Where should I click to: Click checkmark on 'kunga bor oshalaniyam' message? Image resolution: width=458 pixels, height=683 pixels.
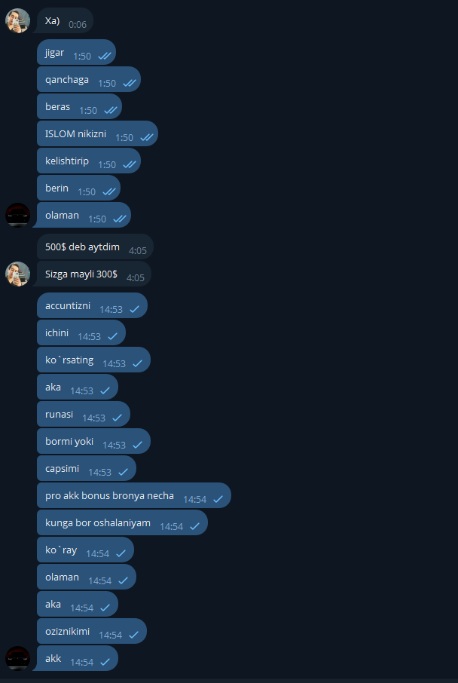click(x=194, y=527)
